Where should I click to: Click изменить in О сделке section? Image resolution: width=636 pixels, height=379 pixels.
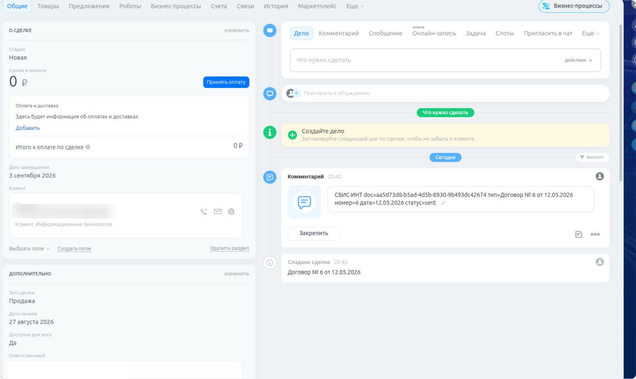237,30
